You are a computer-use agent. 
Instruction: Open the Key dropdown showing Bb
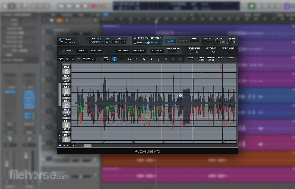pos(108,42)
